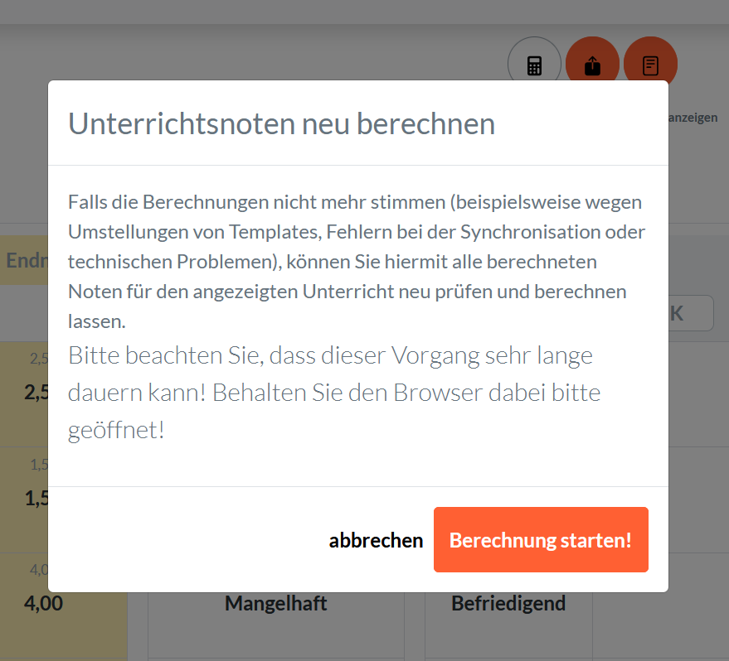
Task: Click the small grey 2,5 value
Action: (x=38, y=359)
